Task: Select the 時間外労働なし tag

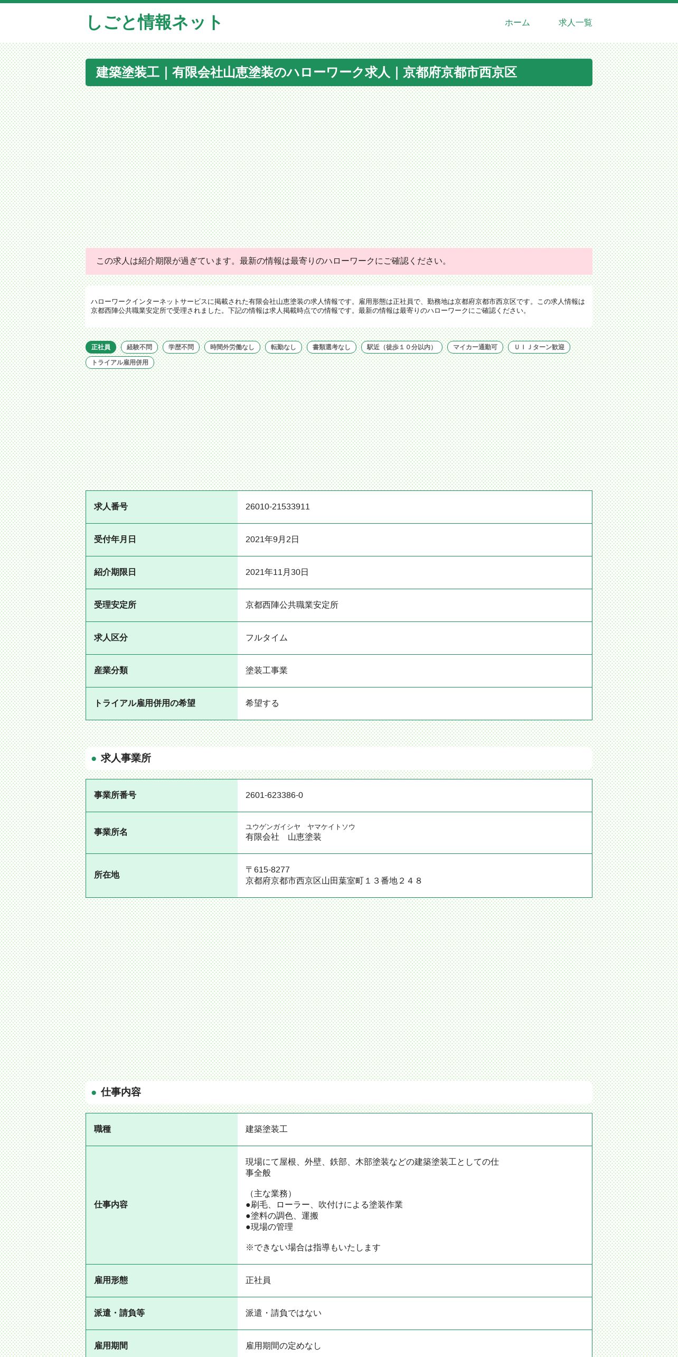Action: [x=232, y=347]
